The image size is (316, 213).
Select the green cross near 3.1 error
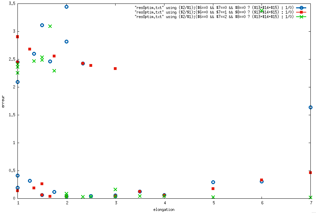pyautogui.click(x=50, y=26)
